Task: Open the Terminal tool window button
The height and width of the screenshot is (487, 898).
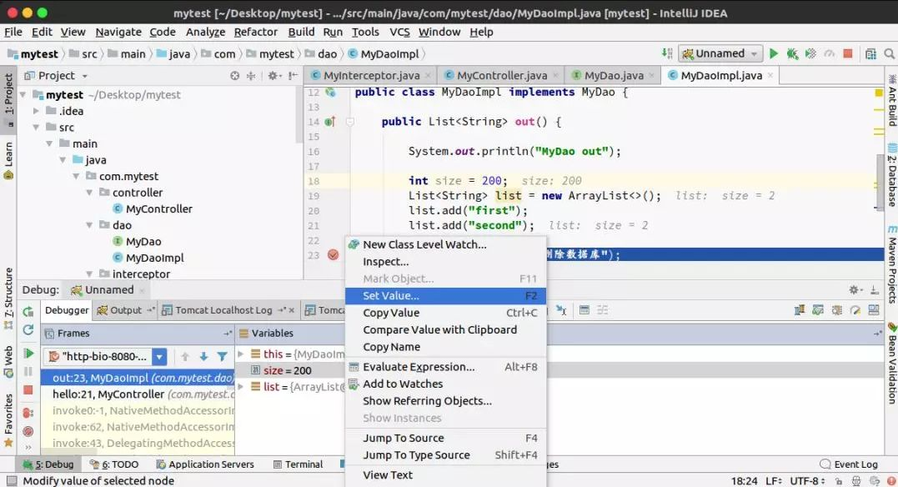Action: tap(297, 464)
